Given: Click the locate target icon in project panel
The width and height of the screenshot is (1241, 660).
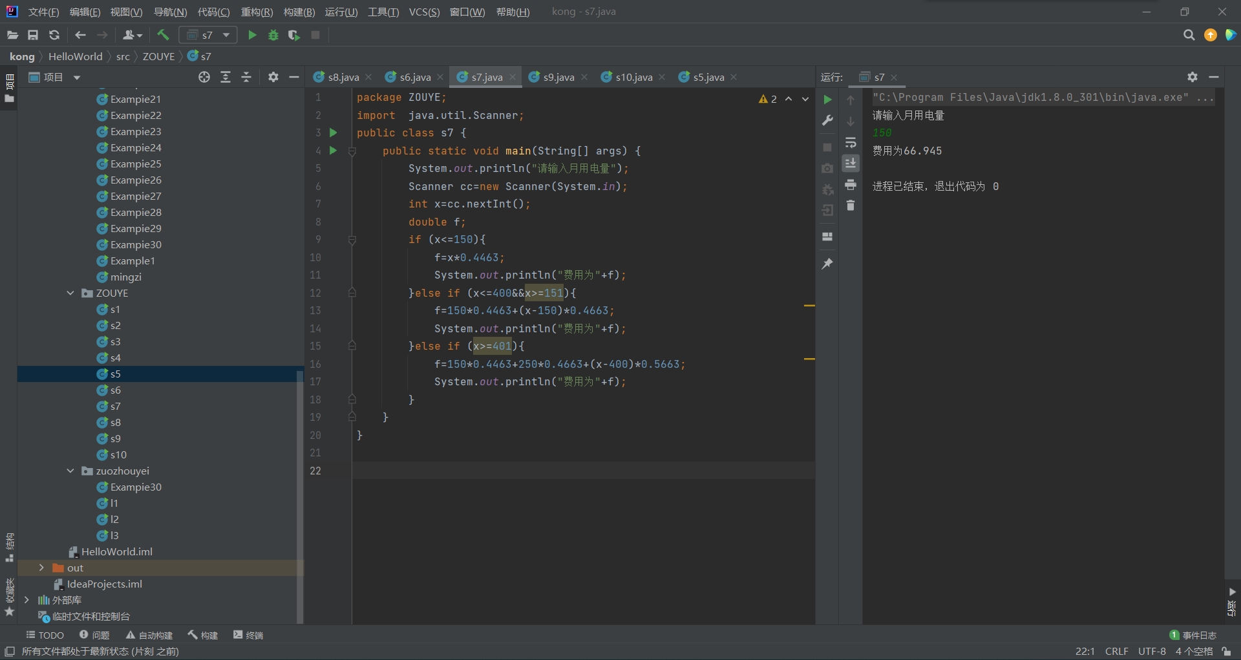Looking at the screenshot, I should 204,77.
